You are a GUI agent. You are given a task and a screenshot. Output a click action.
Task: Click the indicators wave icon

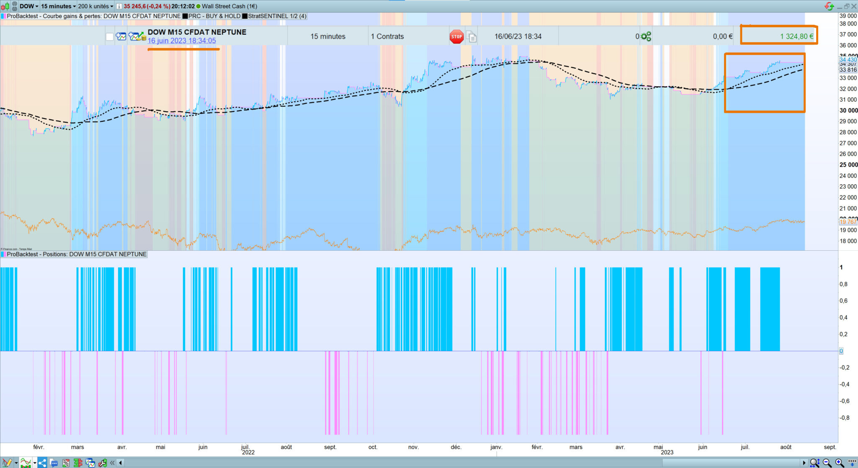pos(26,463)
